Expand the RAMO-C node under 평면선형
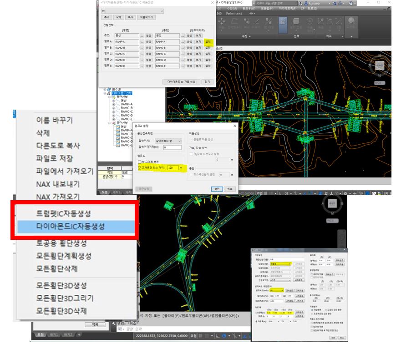The image size is (396, 344). 114,111
